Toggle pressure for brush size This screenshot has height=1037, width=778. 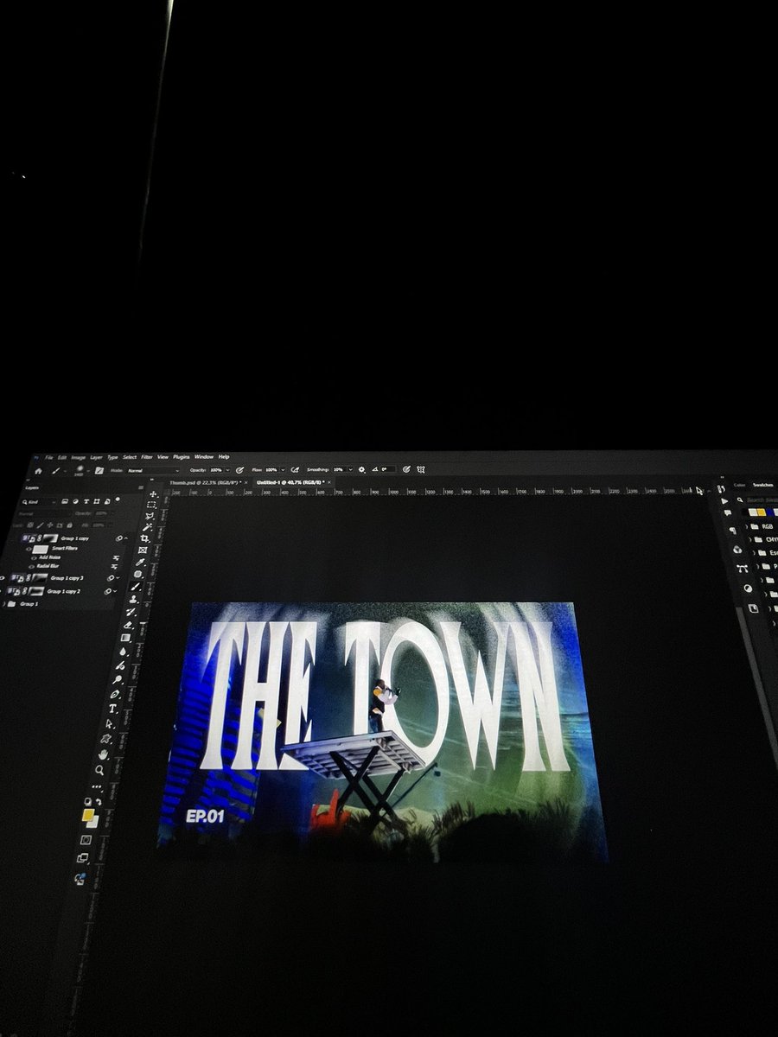(x=405, y=470)
